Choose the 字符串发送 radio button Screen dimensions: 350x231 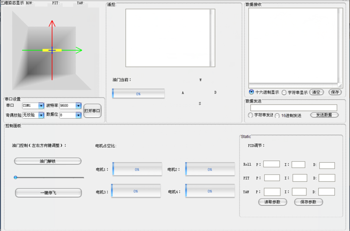click(251, 115)
